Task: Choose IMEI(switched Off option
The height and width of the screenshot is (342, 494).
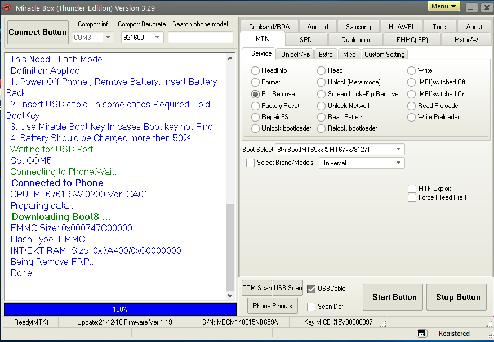Action: point(411,83)
